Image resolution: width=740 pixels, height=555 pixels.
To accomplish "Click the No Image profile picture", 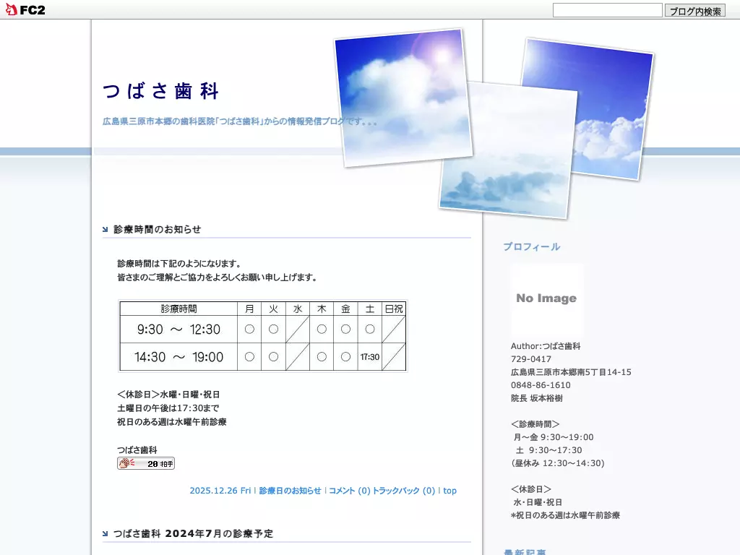I will coord(546,298).
